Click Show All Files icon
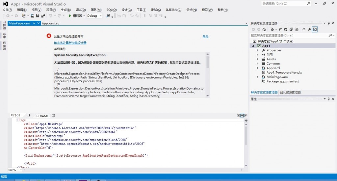The width and height of the screenshot is (337, 181). pos(297,29)
